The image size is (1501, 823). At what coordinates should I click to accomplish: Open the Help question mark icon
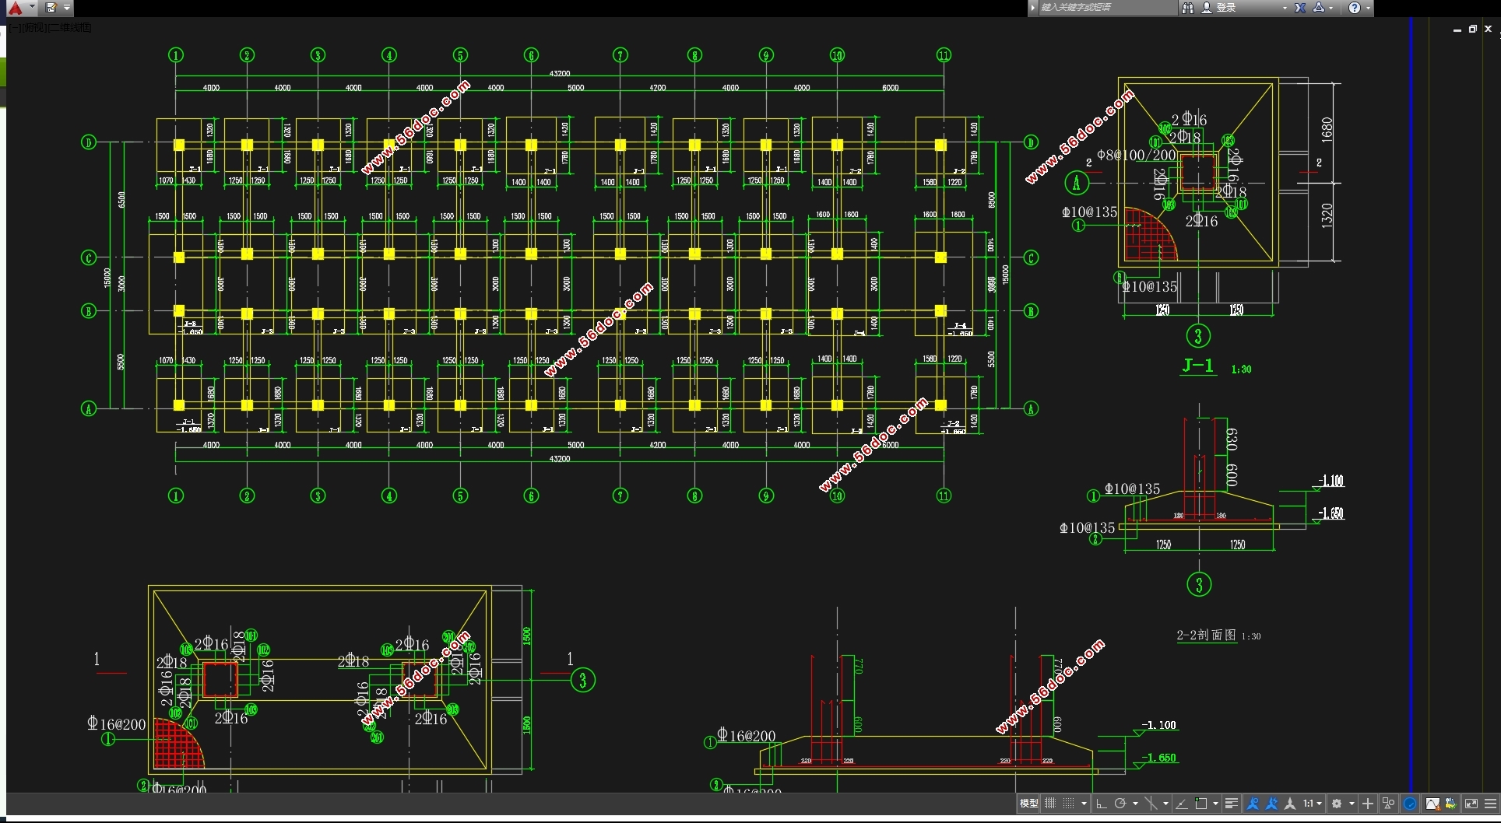click(x=1355, y=8)
